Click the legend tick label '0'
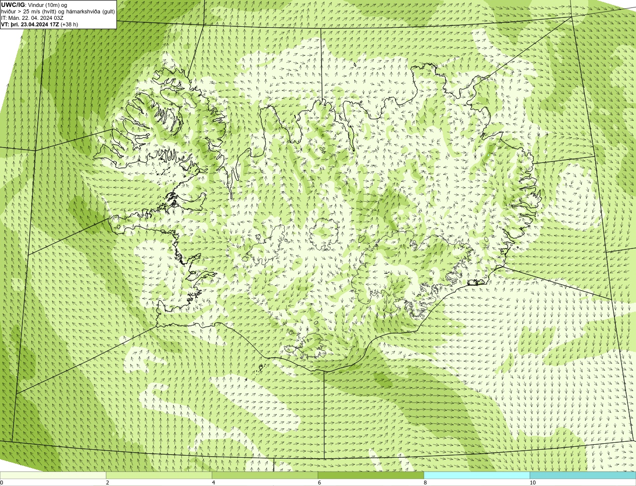This screenshot has width=636, height=486. pyautogui.click(x=1, y=483)
